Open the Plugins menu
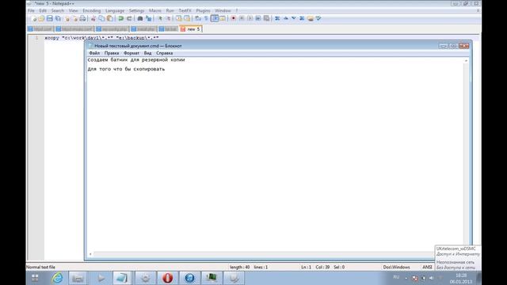 [203, 10]
